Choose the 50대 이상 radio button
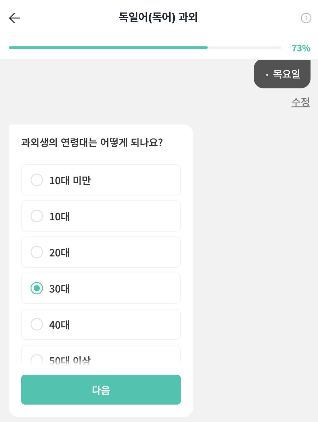 [x=37, y=359]
